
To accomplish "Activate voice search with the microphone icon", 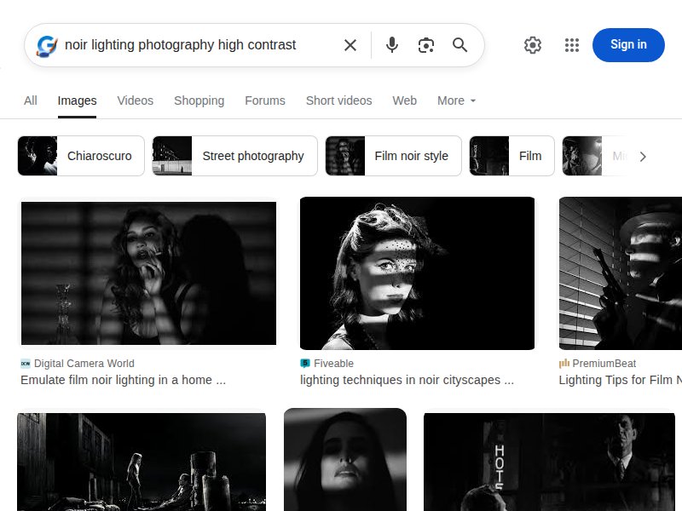I will coord(392,45).
